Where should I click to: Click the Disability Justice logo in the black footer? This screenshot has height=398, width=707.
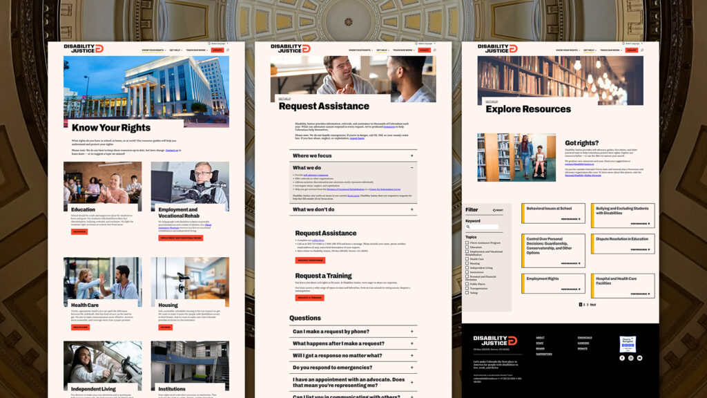coord(495,341)
